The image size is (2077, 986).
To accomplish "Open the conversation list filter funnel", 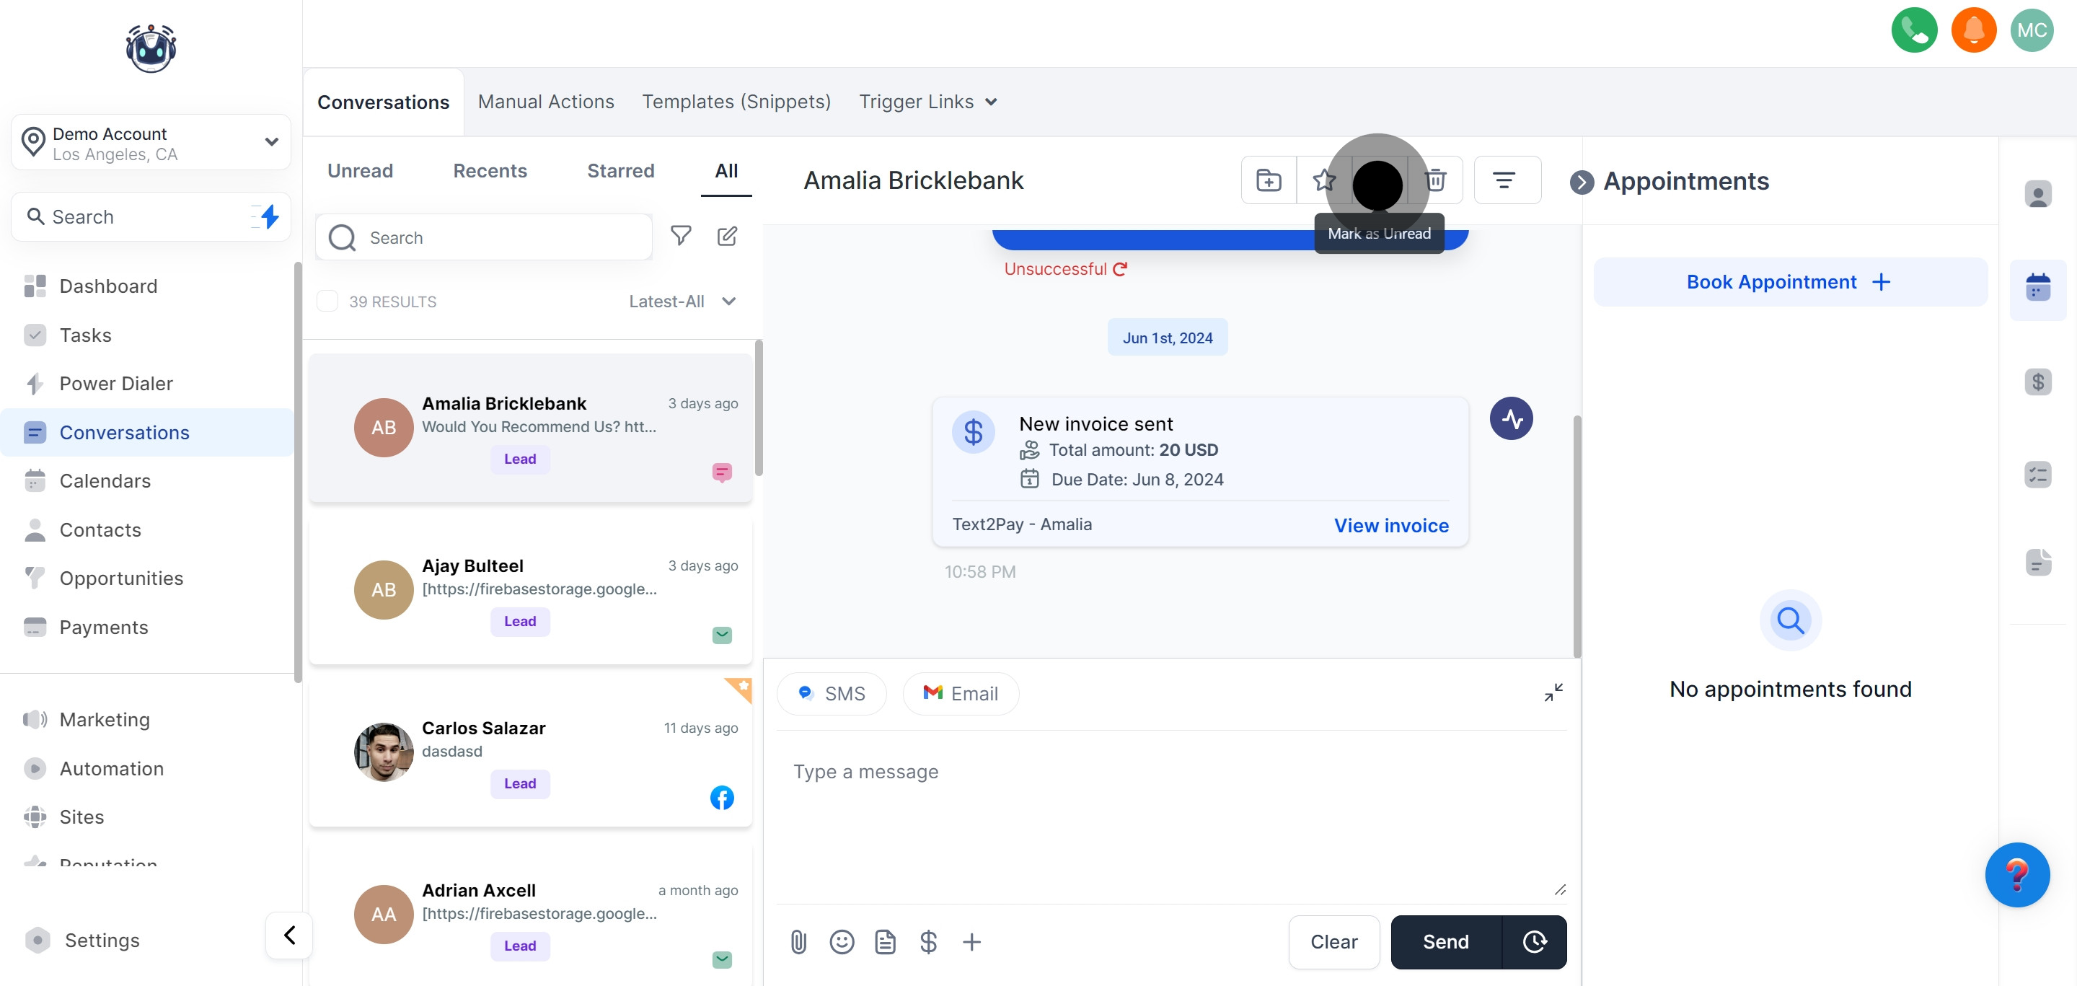I will pos(681,235).
